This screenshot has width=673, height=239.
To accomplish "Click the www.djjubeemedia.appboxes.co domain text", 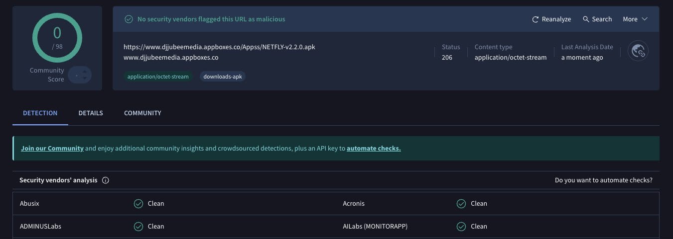I will (171, 57).
